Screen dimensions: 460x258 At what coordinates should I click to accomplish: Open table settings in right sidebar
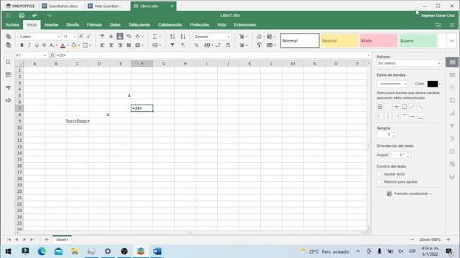tap(452, 75)
